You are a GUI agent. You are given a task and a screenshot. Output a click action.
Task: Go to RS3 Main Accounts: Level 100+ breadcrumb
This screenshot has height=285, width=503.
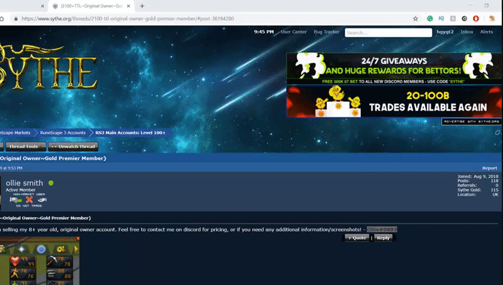[x=130, y=132]
